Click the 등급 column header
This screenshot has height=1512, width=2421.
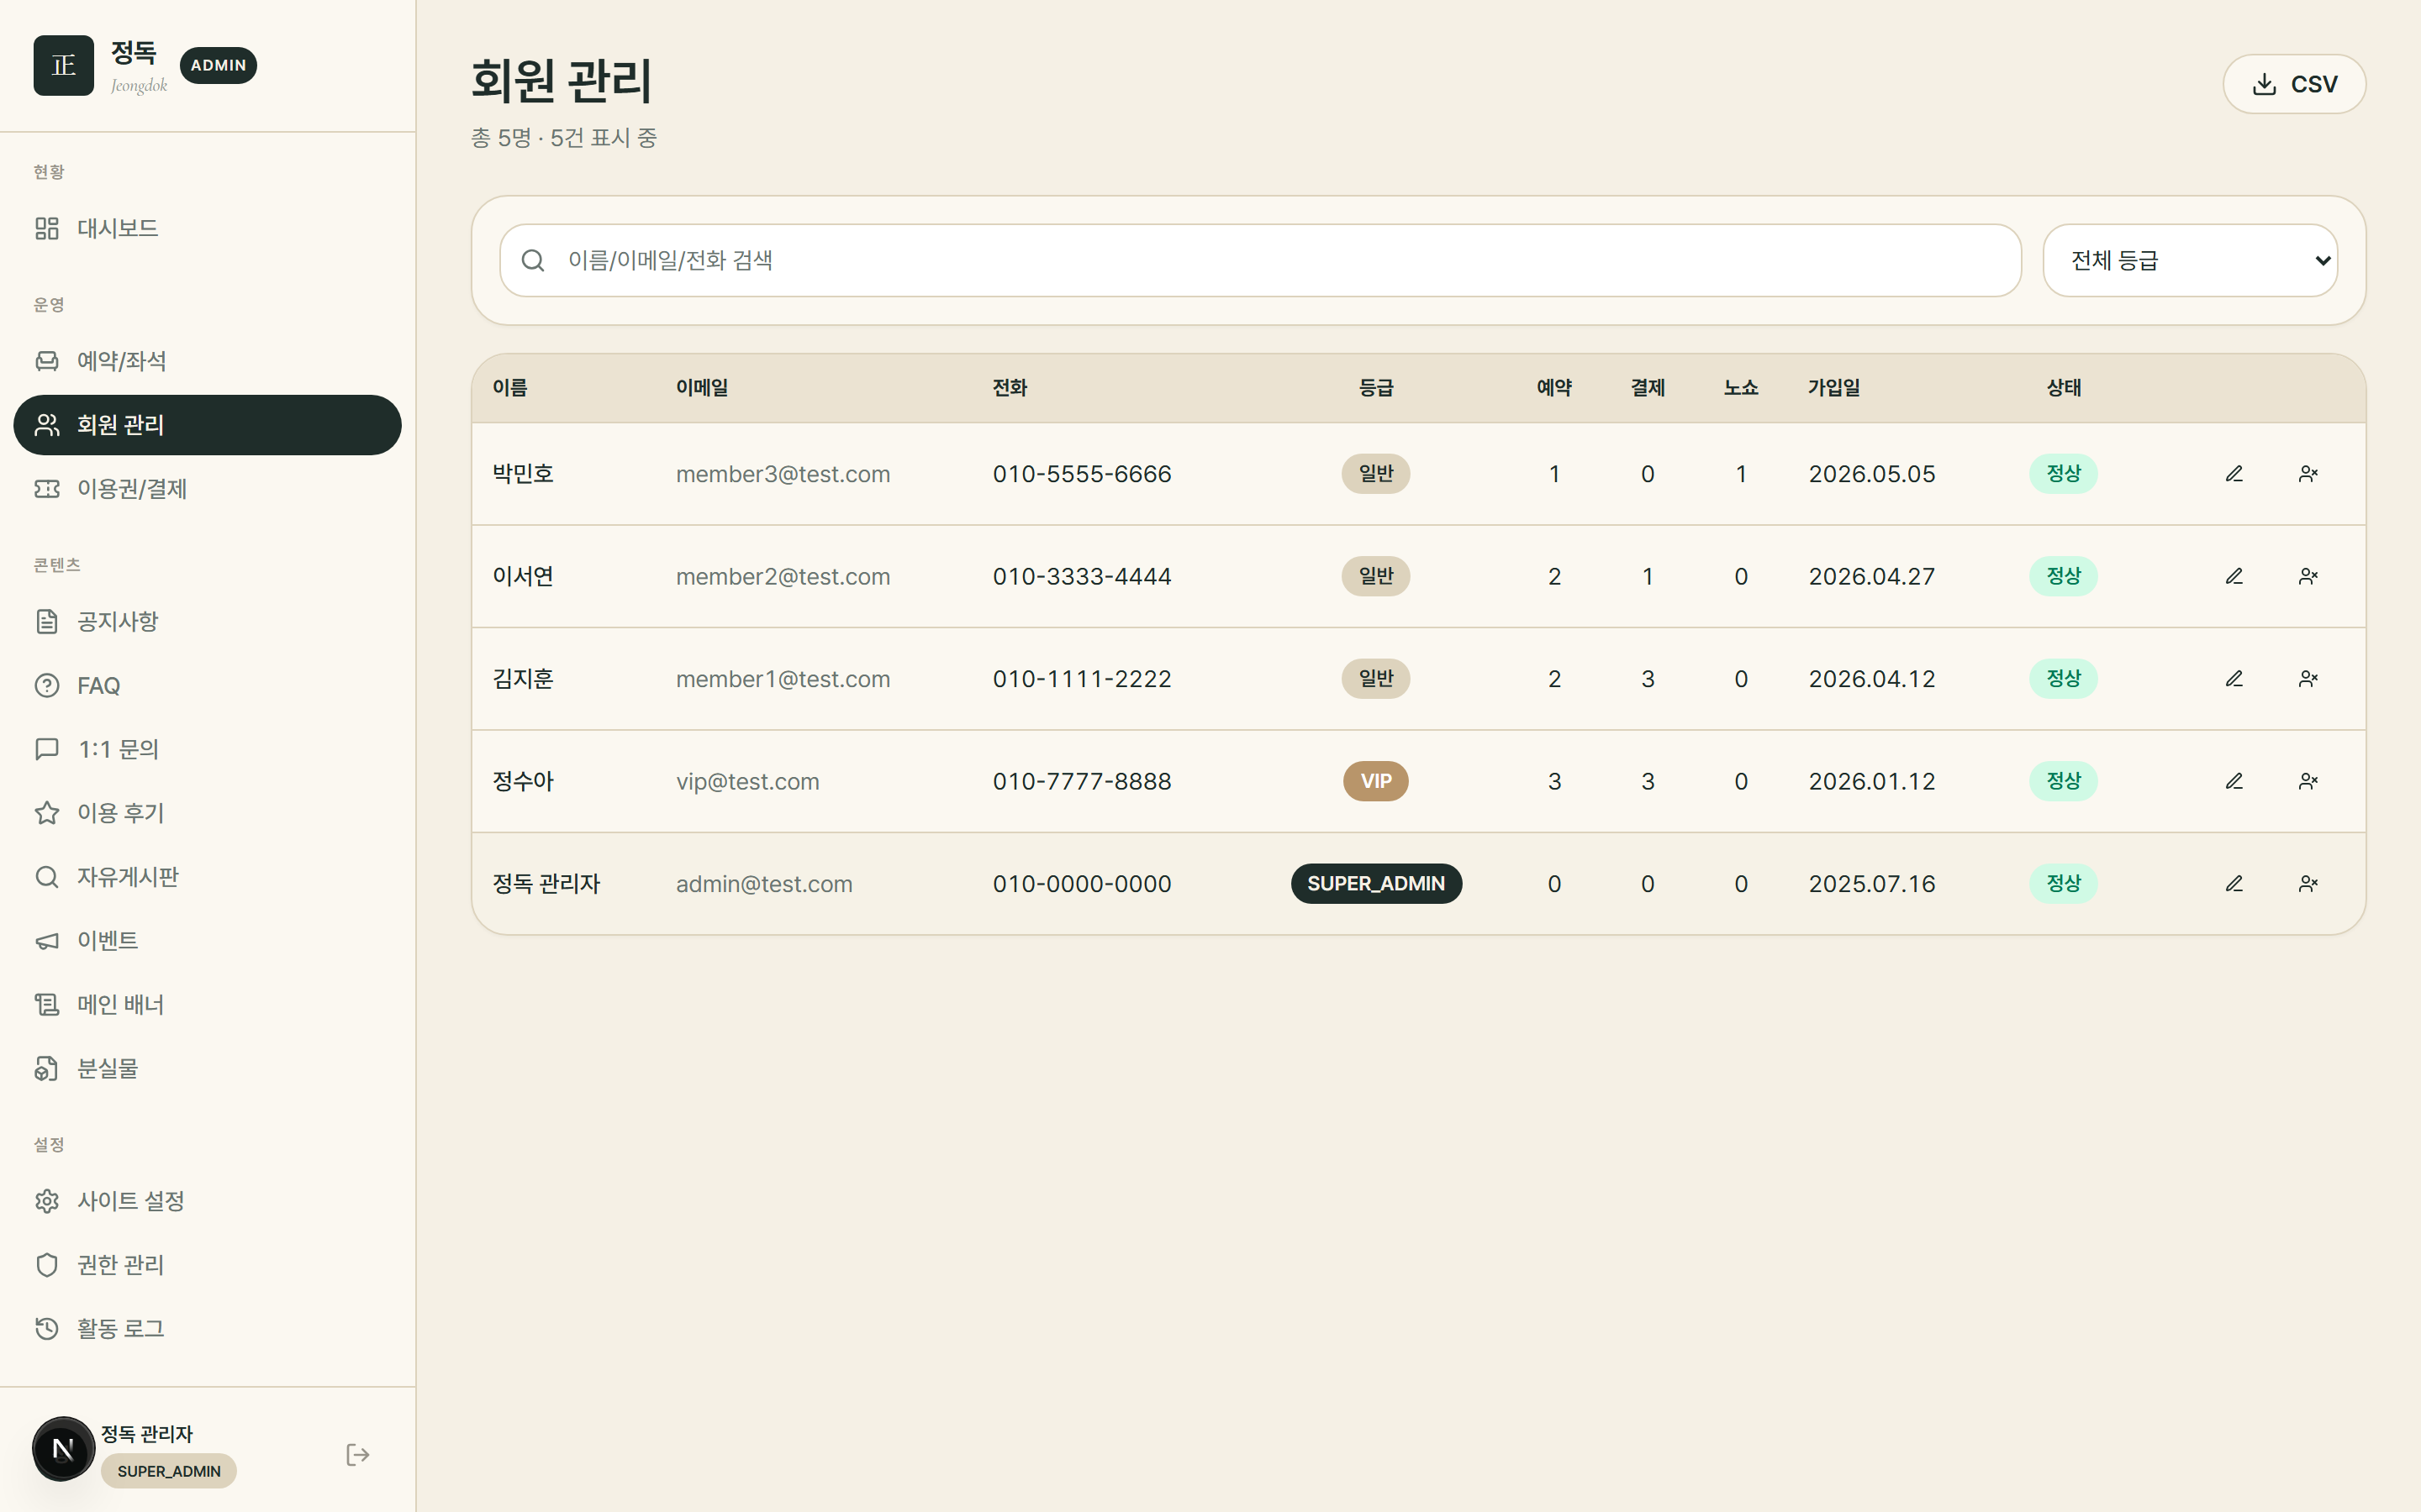(x=1375, y=388)
